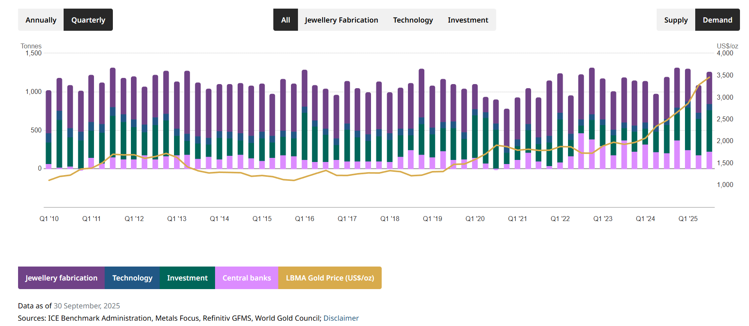Toggle Jewellery fabrication legend series
This screenshot has height=326, width=749.
pos(61,278)
